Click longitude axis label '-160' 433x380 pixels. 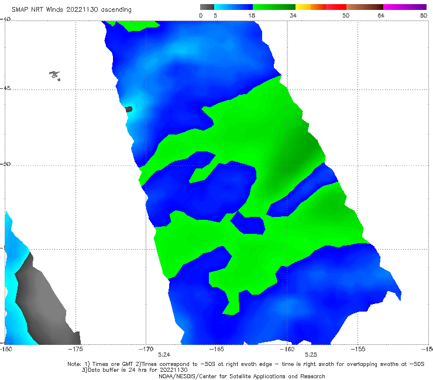[x=287, y=349]
